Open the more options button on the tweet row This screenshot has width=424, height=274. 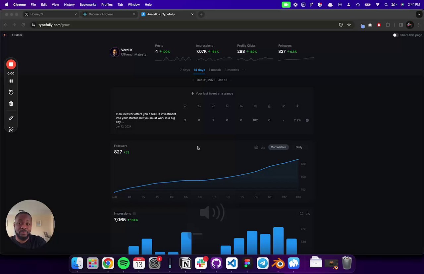(x=307, y=120)
